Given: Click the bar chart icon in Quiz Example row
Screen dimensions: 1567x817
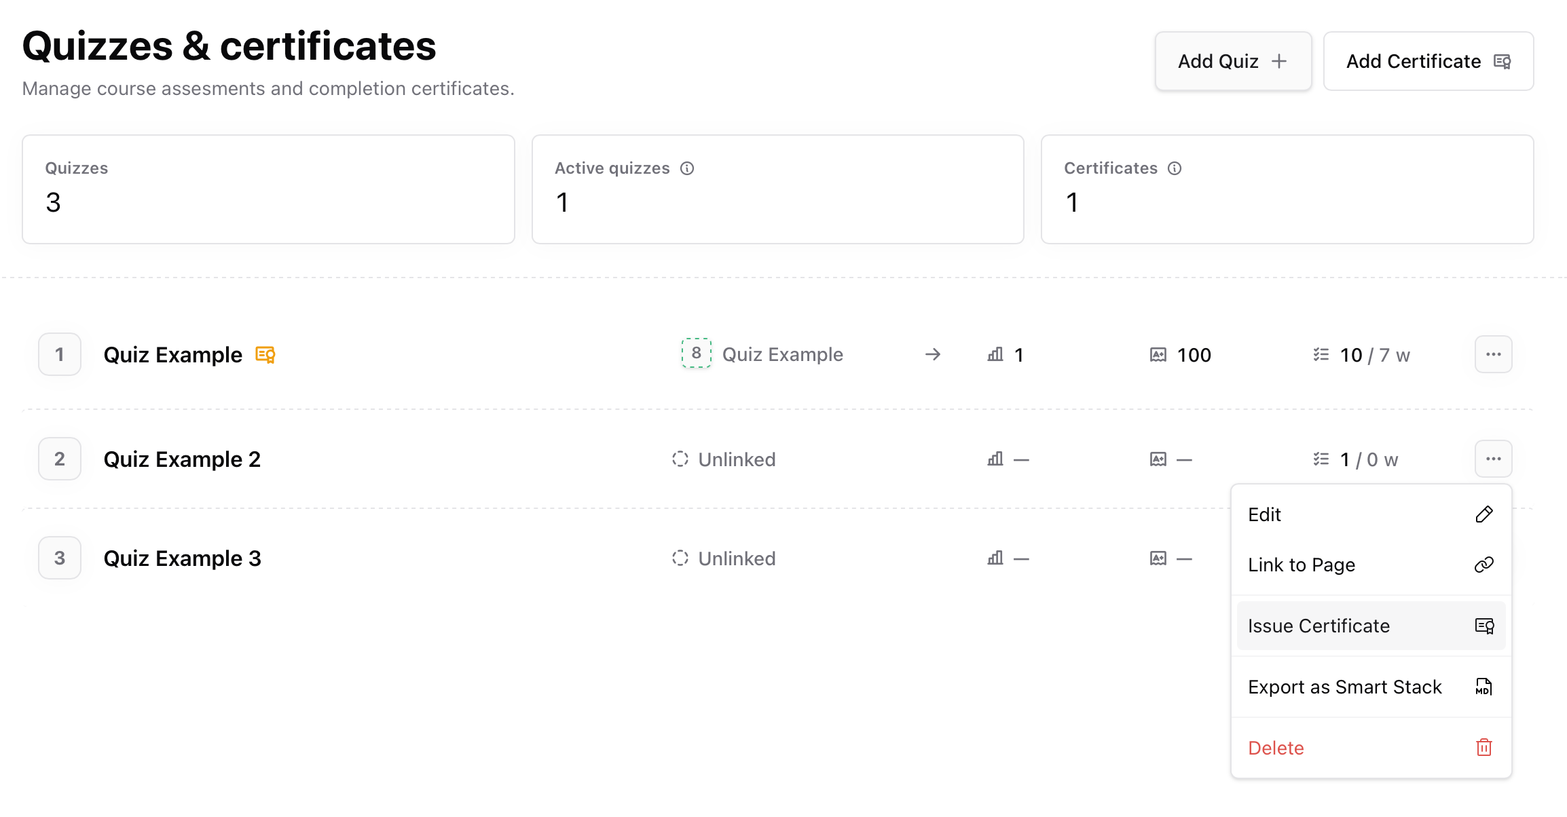Looking at the screenshot, I should point(995,354).
